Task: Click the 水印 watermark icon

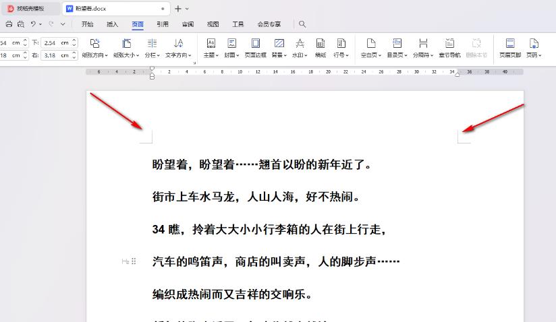Action: (300, 44)
